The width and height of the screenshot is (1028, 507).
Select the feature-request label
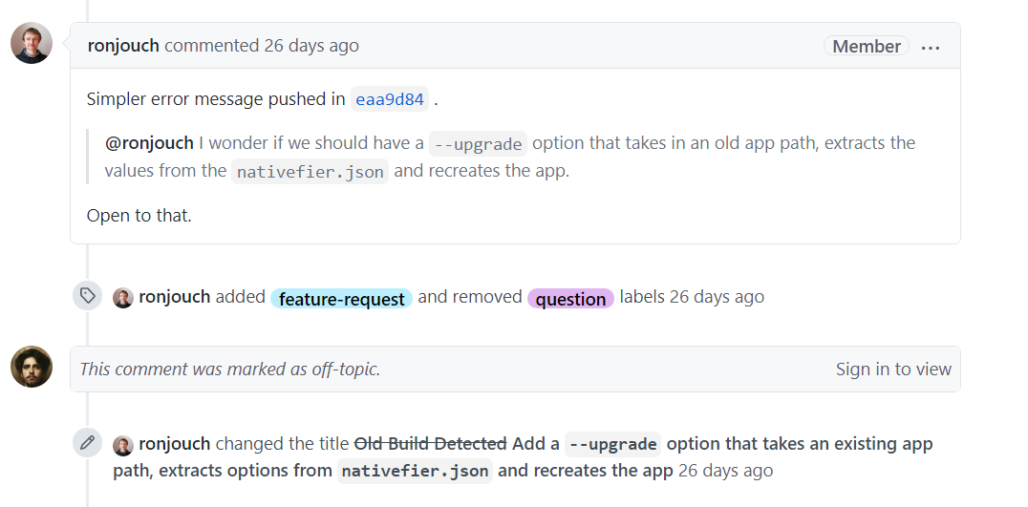(x=341, y=299)
